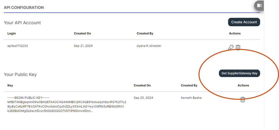Click the Actions header in API account table
The height and width of the screenshot is (130, 279).
235,33
